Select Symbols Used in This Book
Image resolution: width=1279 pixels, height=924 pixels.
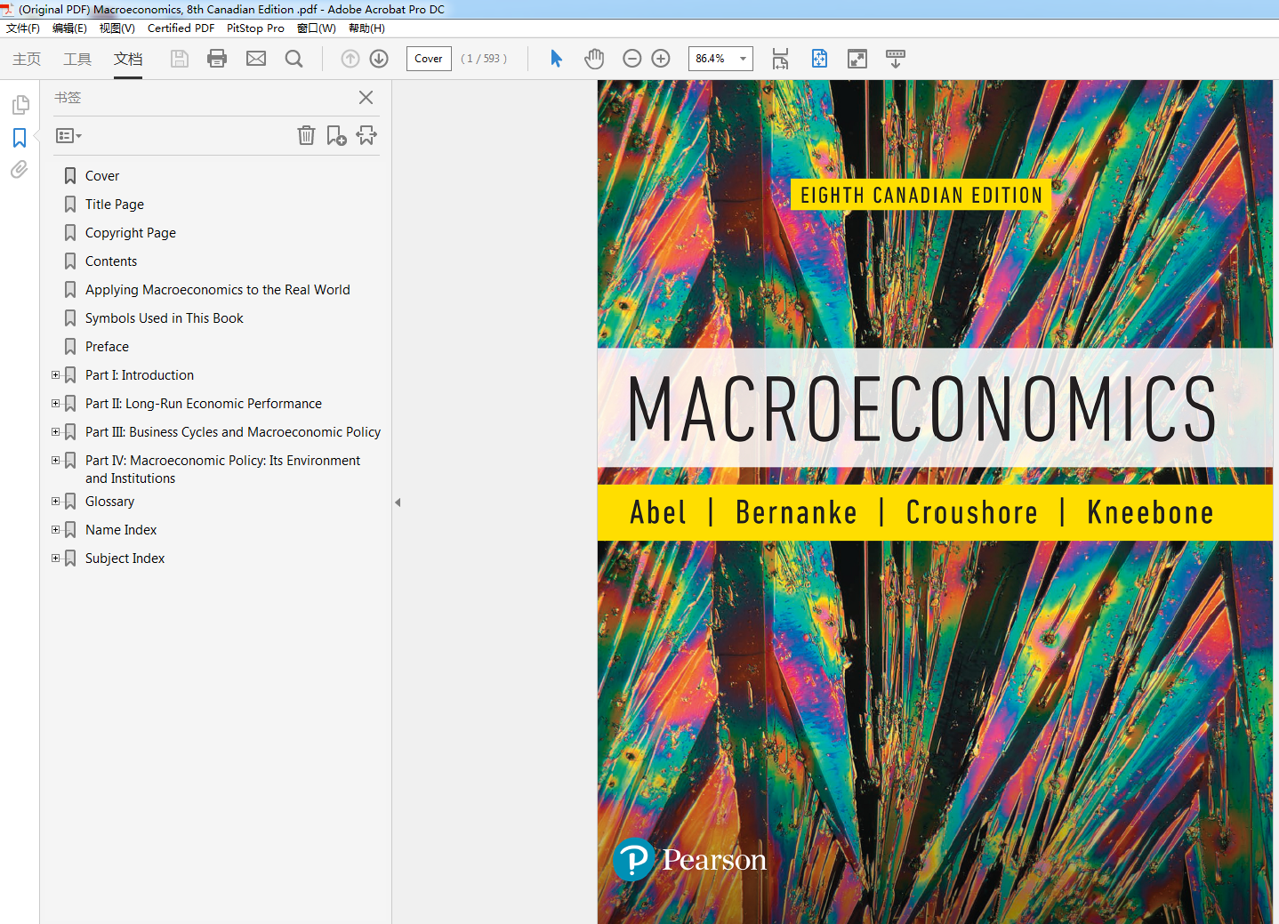pos(165,318)
